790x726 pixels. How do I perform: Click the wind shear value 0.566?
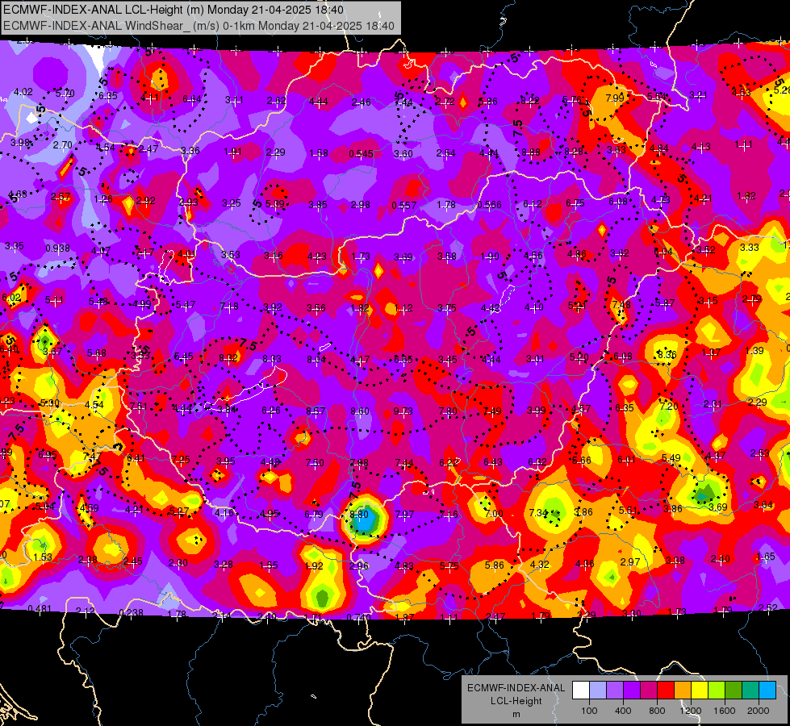tap(489, 205)
